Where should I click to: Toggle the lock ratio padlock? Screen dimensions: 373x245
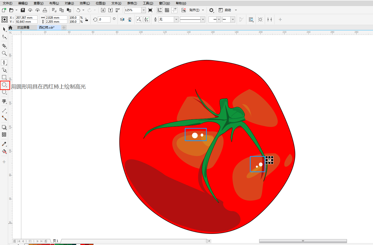pos(86,19)
